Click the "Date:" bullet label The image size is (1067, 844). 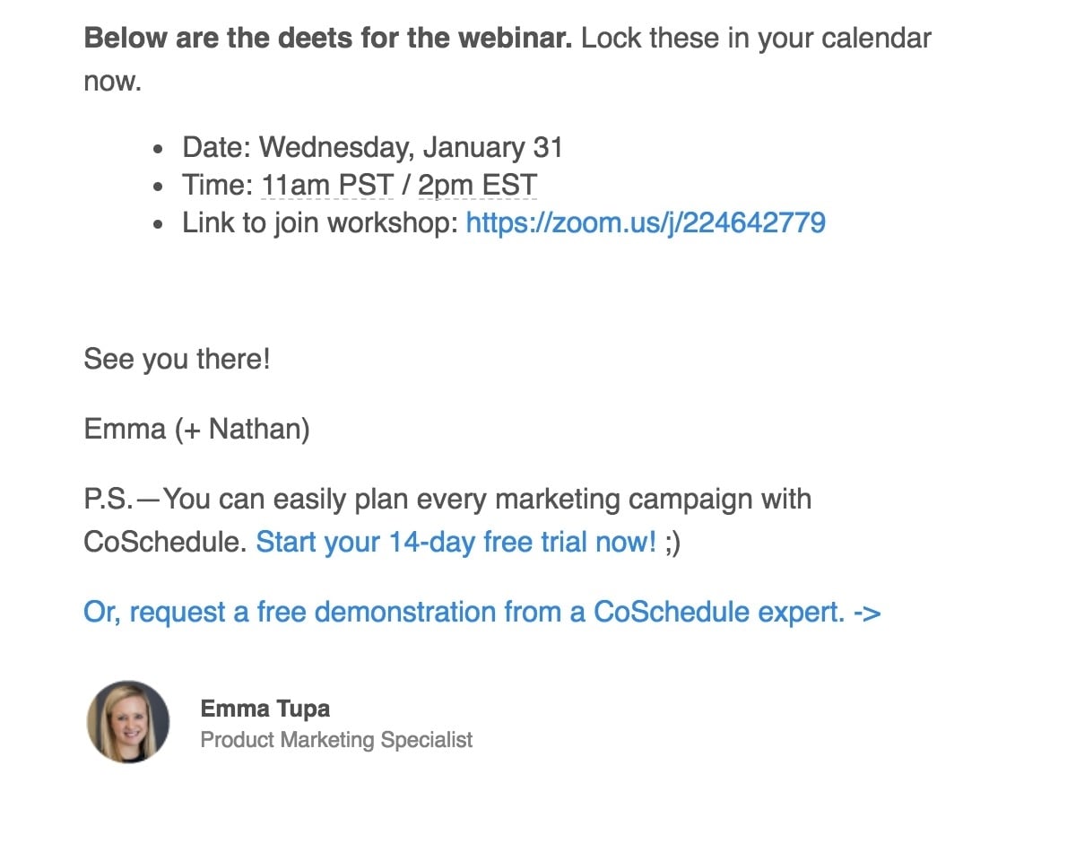(x=216, y=147)
